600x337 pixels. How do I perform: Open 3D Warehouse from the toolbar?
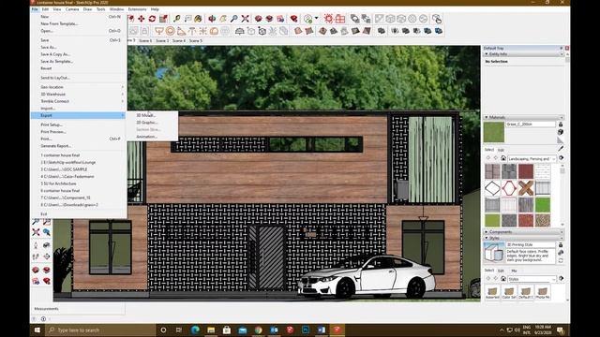[259, 19]
